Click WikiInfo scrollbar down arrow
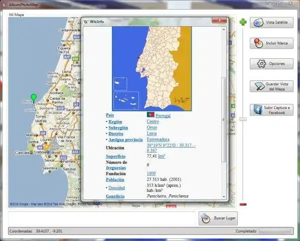Viewport: 300px width, 241px height. 224,197
